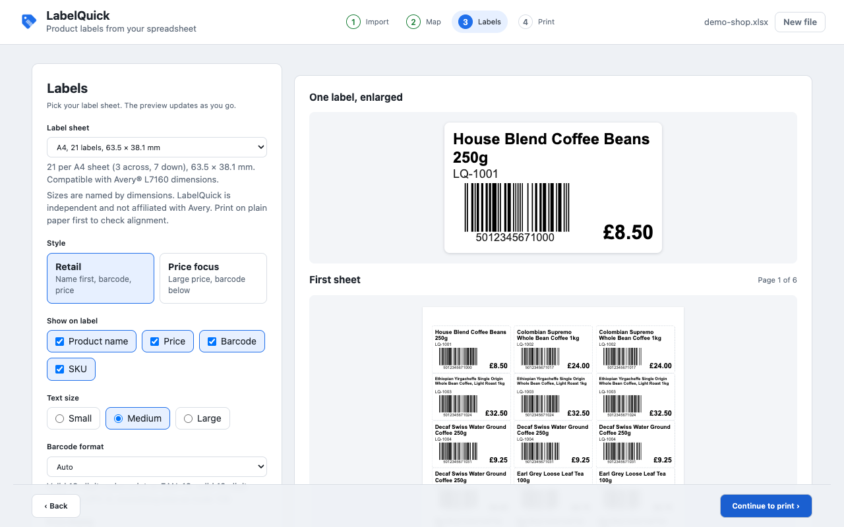Click the demo-shop.xlsx file name
844x527 pixels.
[736, 22]
